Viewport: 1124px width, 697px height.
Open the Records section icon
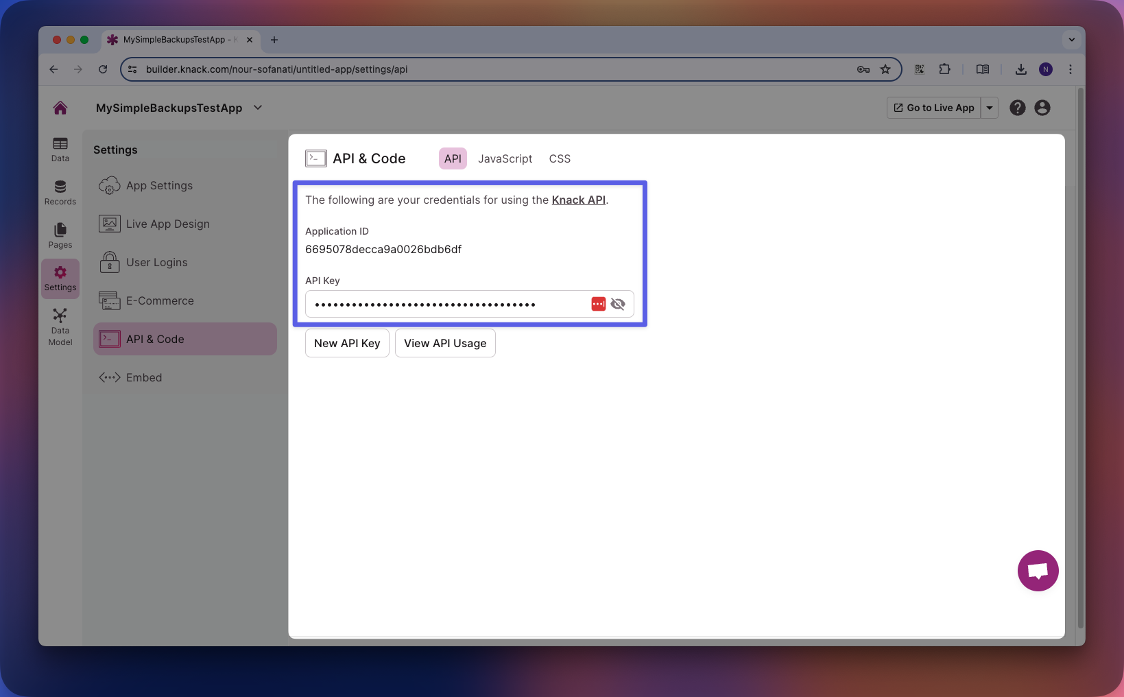click(60, 192)
